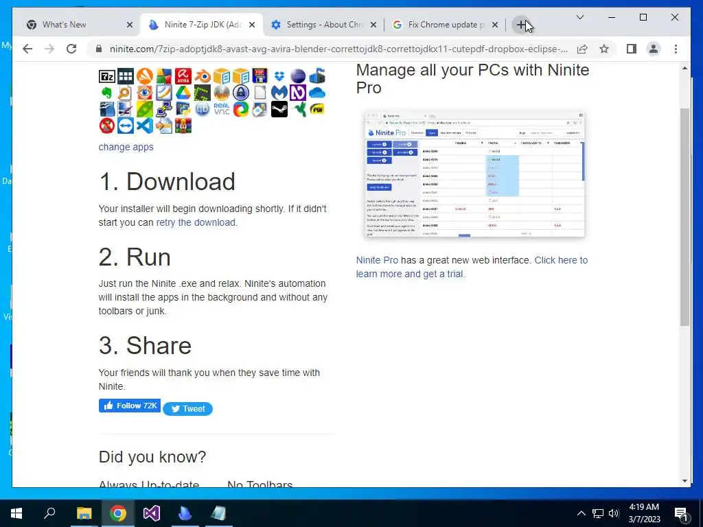
Task: Close the Settings - About Chrome tab
Action: 373,25
